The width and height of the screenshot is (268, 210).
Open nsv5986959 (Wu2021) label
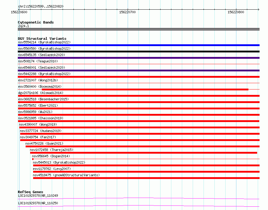coord(35,112)
